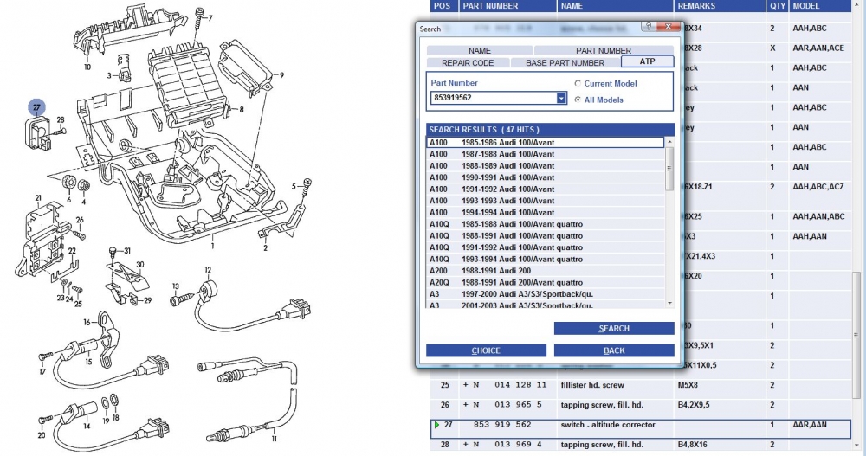Switch to the ATP tab

pyautogui.click(x=647, y=61)
